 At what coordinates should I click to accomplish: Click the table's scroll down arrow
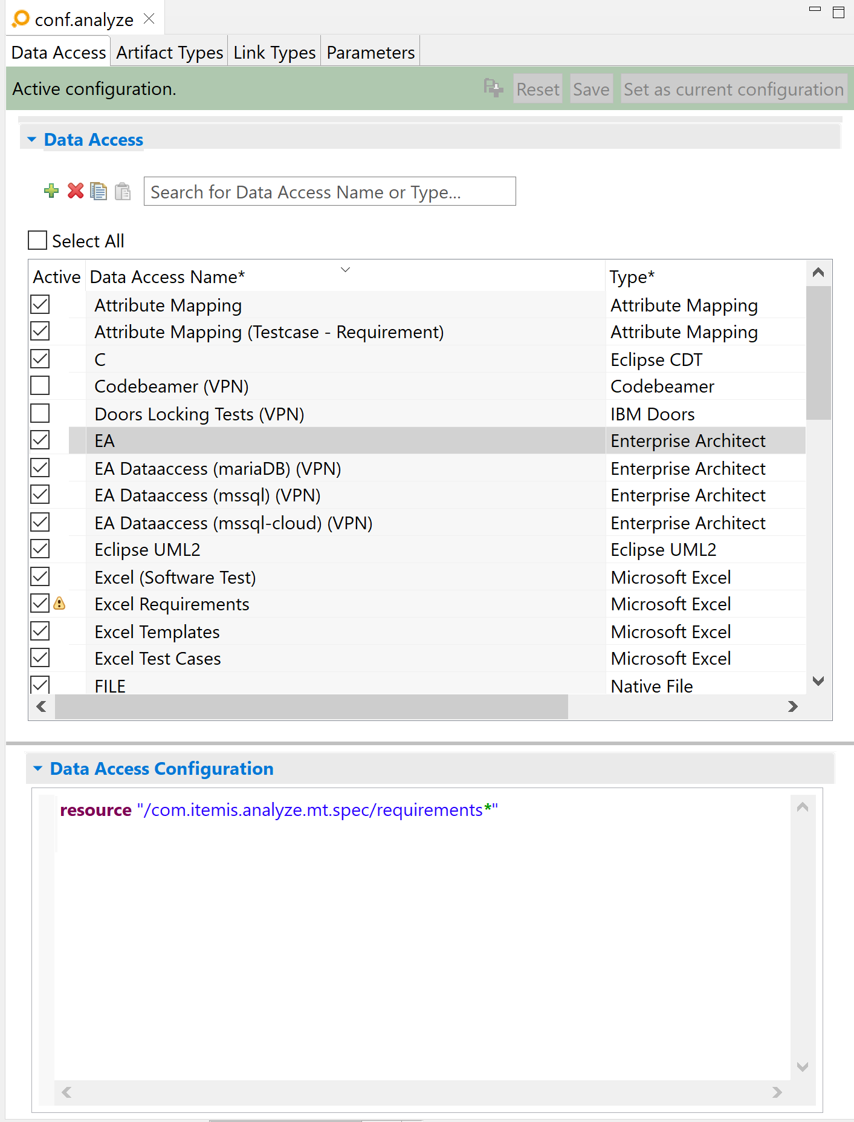[818, 681]
